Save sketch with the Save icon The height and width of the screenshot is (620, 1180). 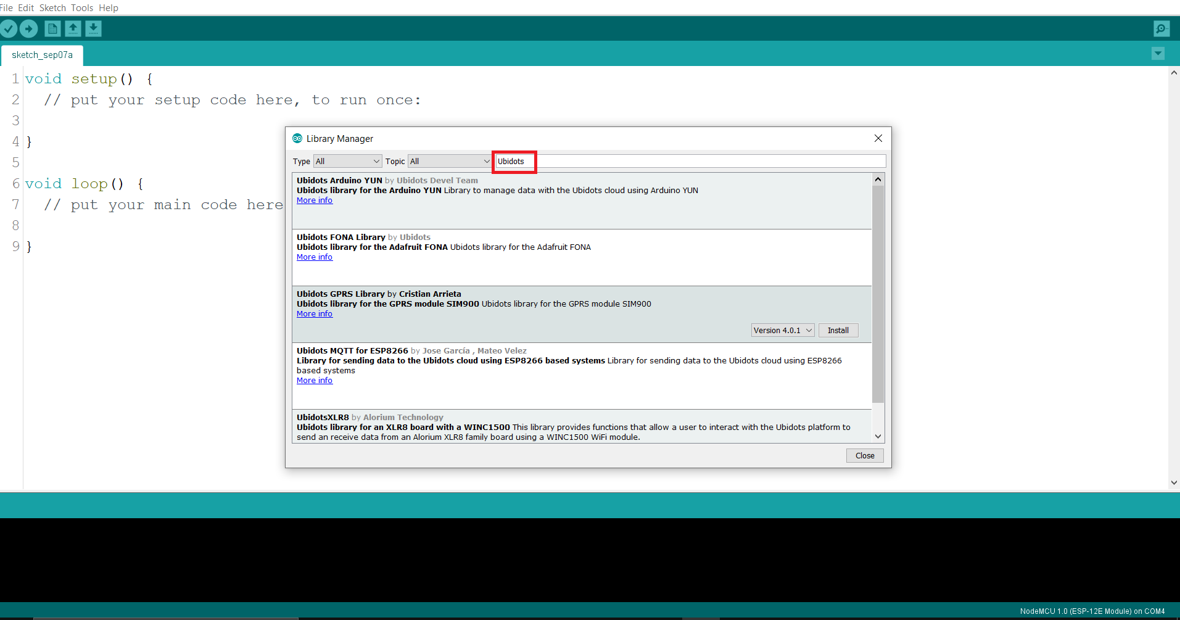click(x=93, y=28)
